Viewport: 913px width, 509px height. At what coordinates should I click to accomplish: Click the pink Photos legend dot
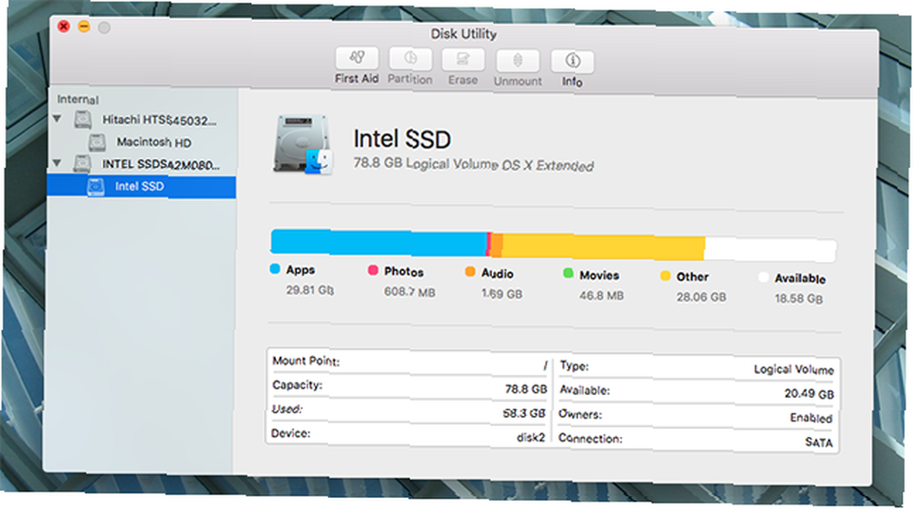(373, 271)
